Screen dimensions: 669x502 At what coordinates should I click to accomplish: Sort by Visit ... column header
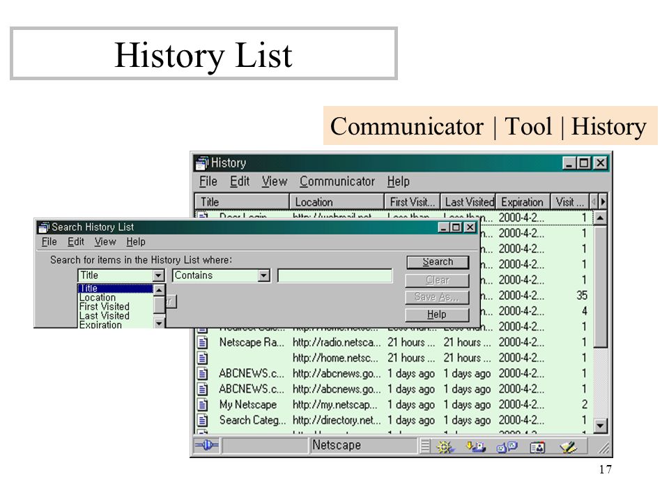pyautogui.click(x=569, y=202)
